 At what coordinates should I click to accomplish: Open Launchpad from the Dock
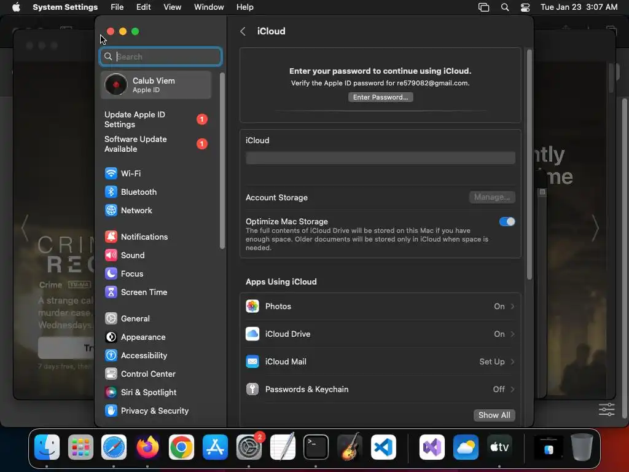[x=80, y=447]
